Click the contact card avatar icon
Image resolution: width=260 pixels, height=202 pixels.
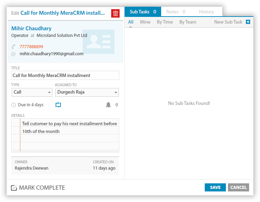pyautogui.click(x=99, y=42)
